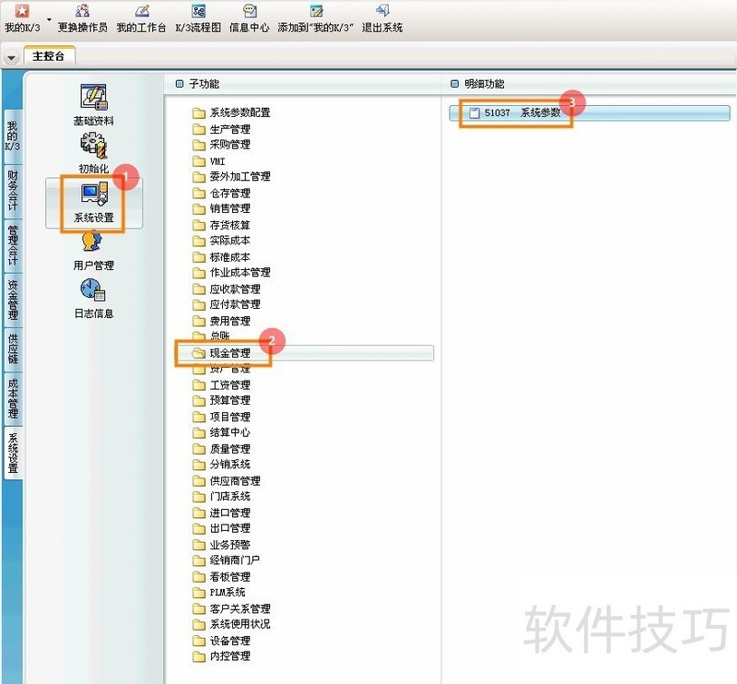Switch to 主控台 tab
The image size is (737, 684).
[x=49, y=56]
